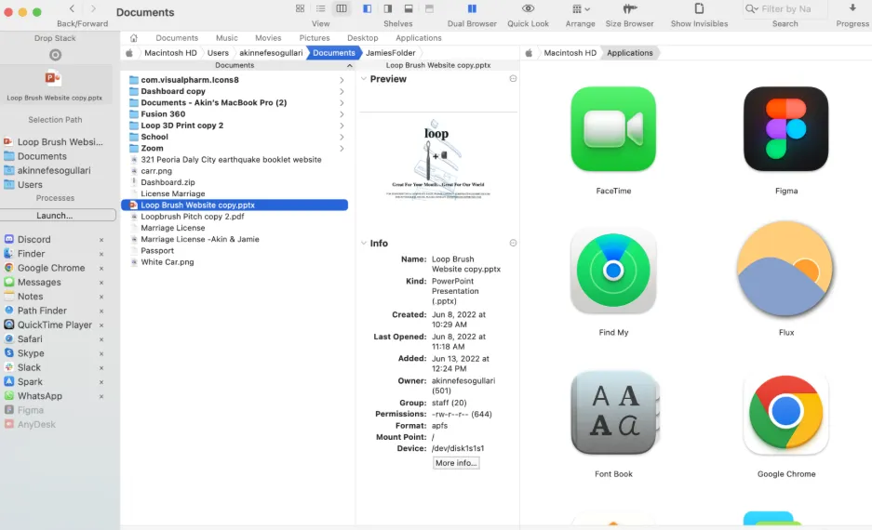Select Loopbrush Pitch copy 2.pdf
This screenshot has width=872, height=530.
click(x=192, y=217)
